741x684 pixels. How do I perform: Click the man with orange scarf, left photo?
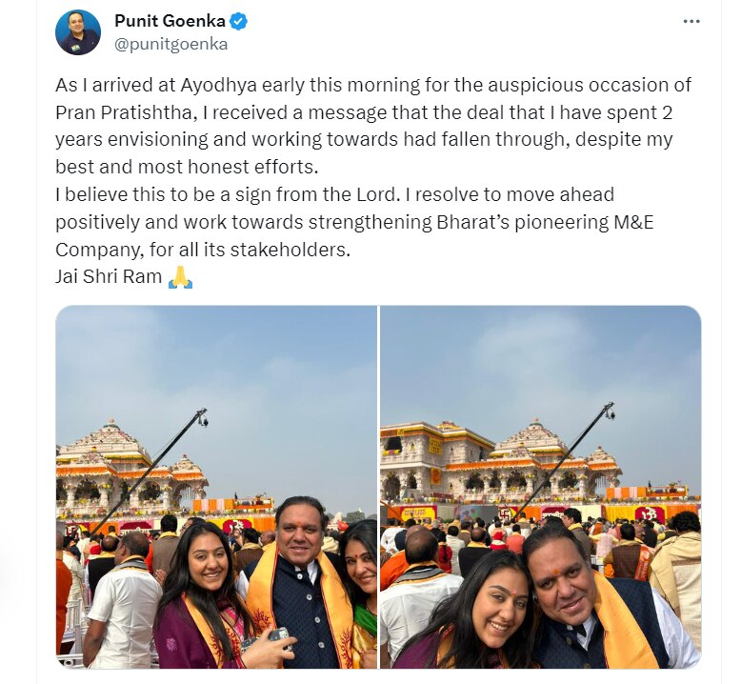[303, 584]
